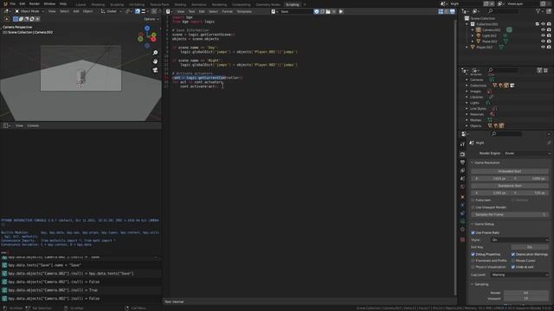554x311 pixels.
Task: Enable the Physics Visualization checkbox
Action: tap(473, 267)
